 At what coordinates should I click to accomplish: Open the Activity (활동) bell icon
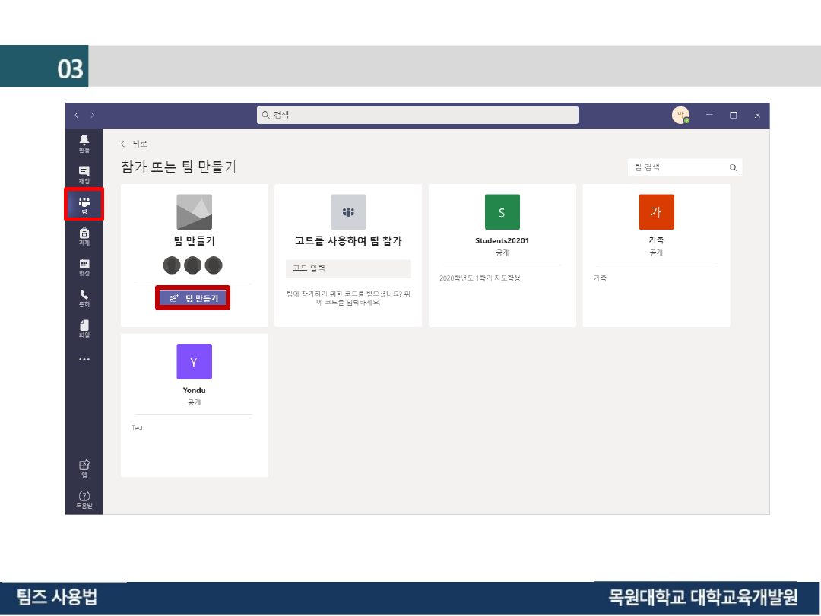click(x=84, y=142)
